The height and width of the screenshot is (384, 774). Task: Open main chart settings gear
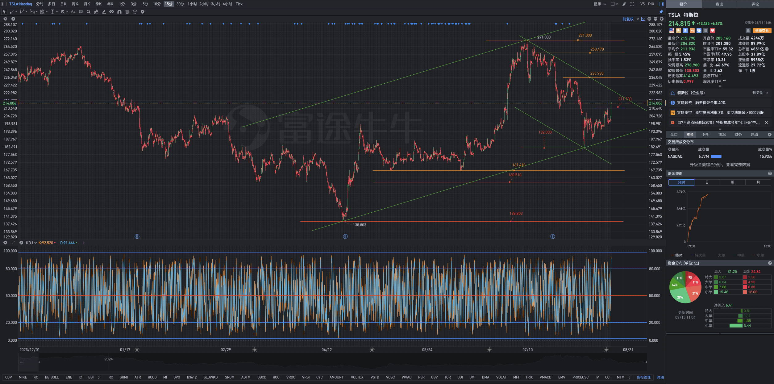point(5,19)
